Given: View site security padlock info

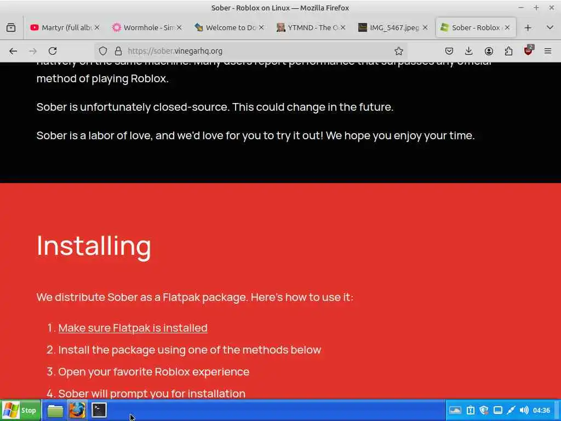Looking at the screenshot, I should (118, 51).
